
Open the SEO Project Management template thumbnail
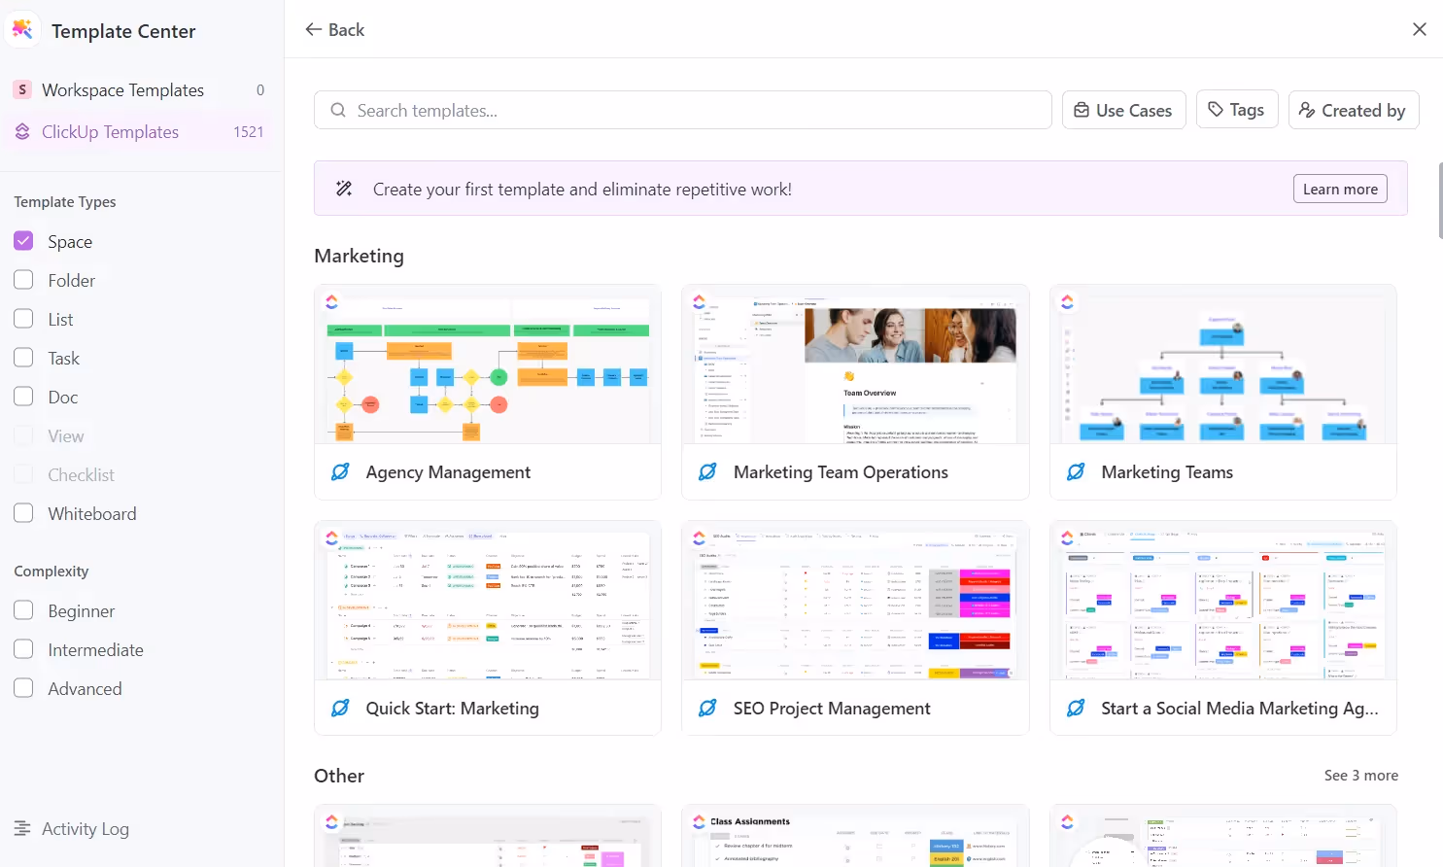pyautogui.click(x=854, y=602)
